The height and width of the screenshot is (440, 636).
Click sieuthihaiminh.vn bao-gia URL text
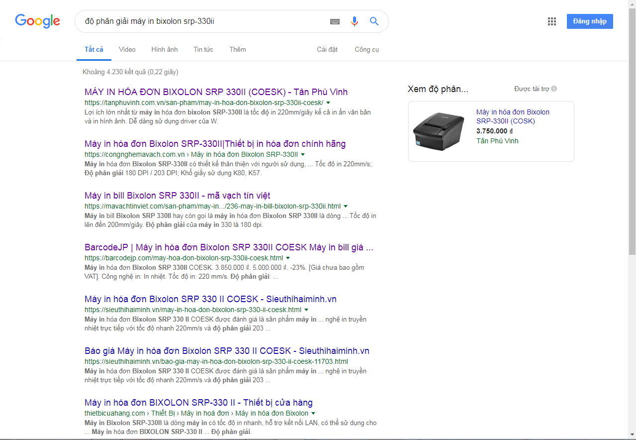coord(216,362)
